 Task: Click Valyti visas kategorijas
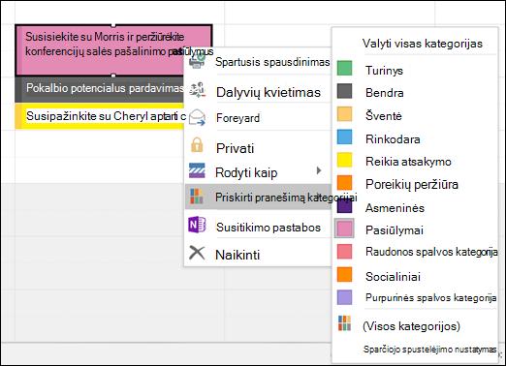pyautogui.click(x=423, y=44)
